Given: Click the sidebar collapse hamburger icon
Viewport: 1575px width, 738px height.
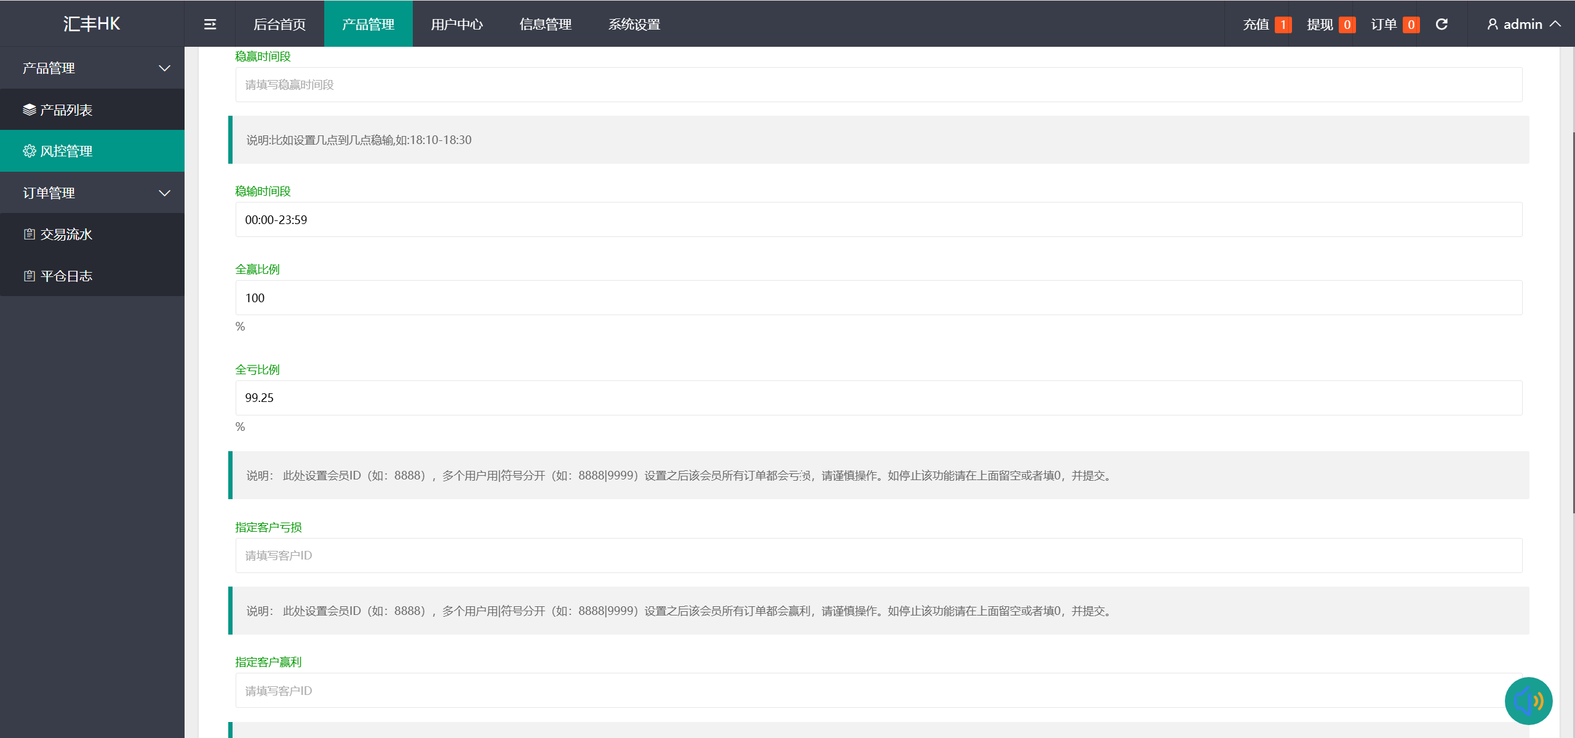Looking at the screenshot, I should [210, 24].
